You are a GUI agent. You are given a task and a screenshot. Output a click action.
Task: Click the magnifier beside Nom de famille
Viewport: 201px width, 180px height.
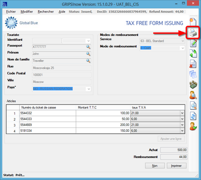(x=88, y=61)
